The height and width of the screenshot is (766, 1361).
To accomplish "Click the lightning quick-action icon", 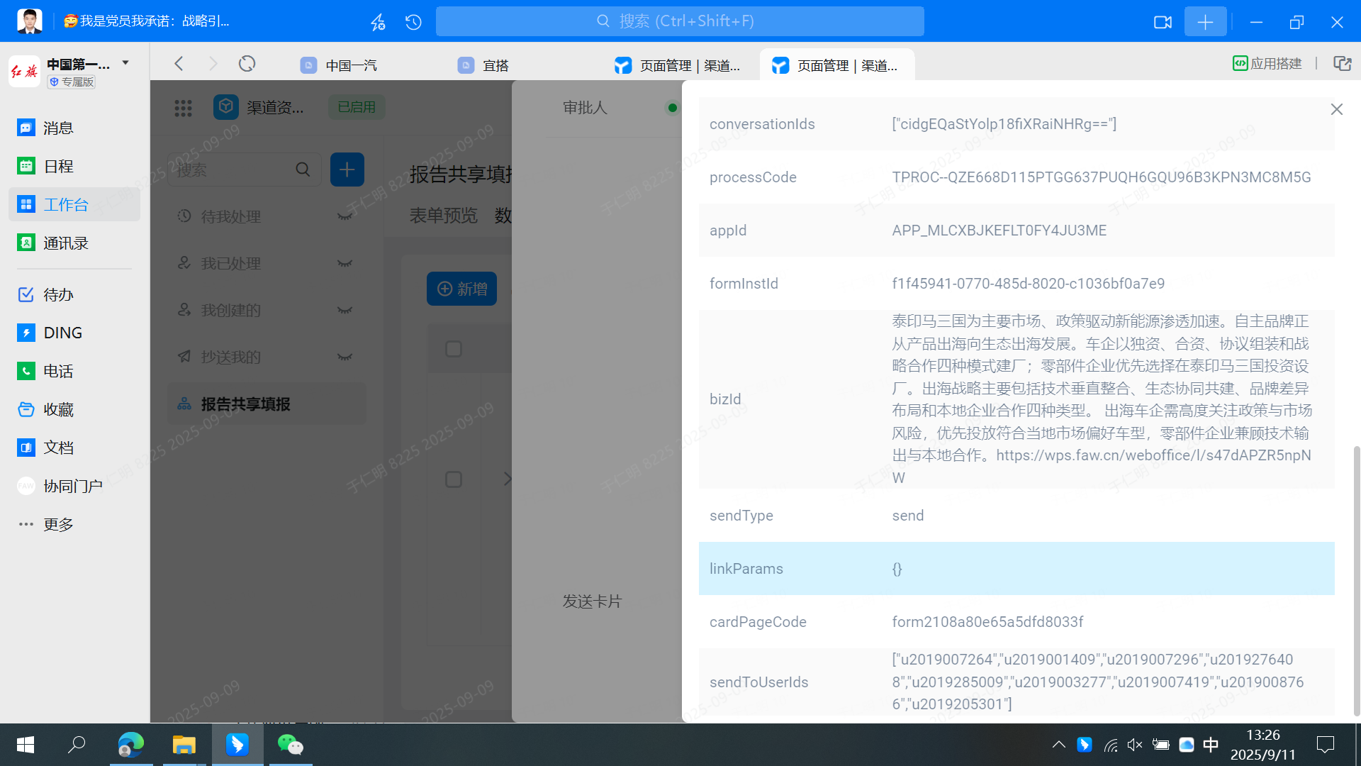I will (378, 22).
